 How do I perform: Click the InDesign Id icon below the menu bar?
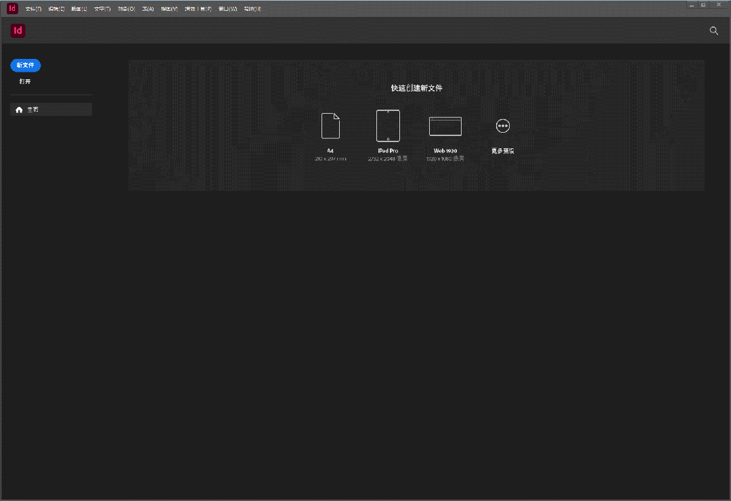coord(18,30)
